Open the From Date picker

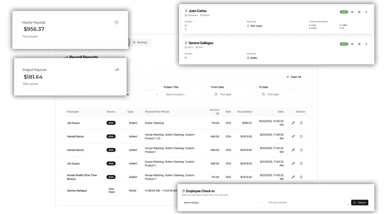232,94
